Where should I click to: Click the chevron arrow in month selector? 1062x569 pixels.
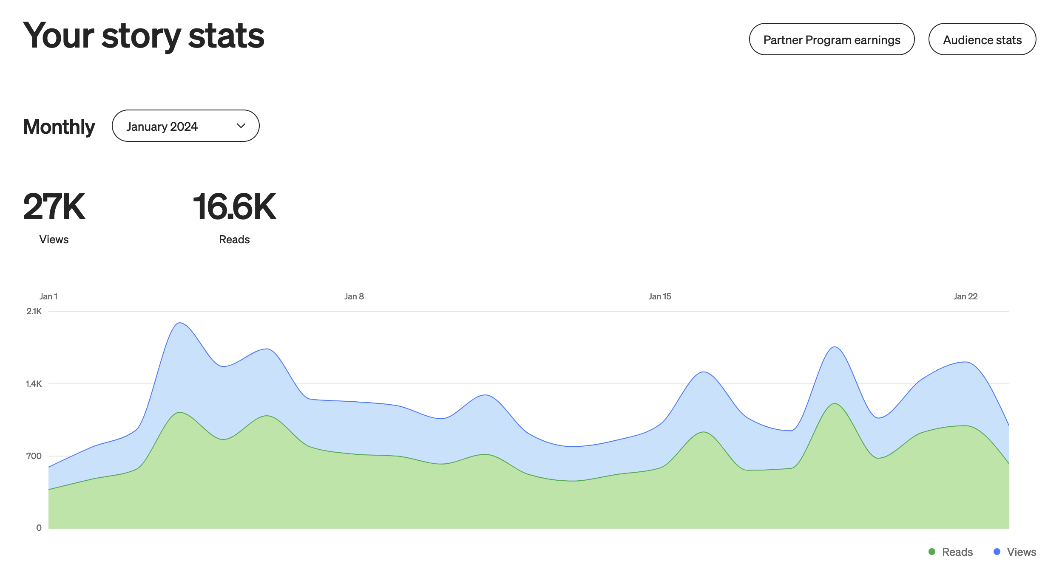(x=241, y=126)
